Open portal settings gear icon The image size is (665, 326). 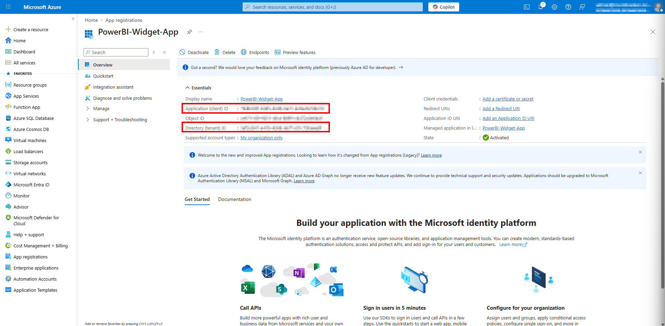point(554,7)
